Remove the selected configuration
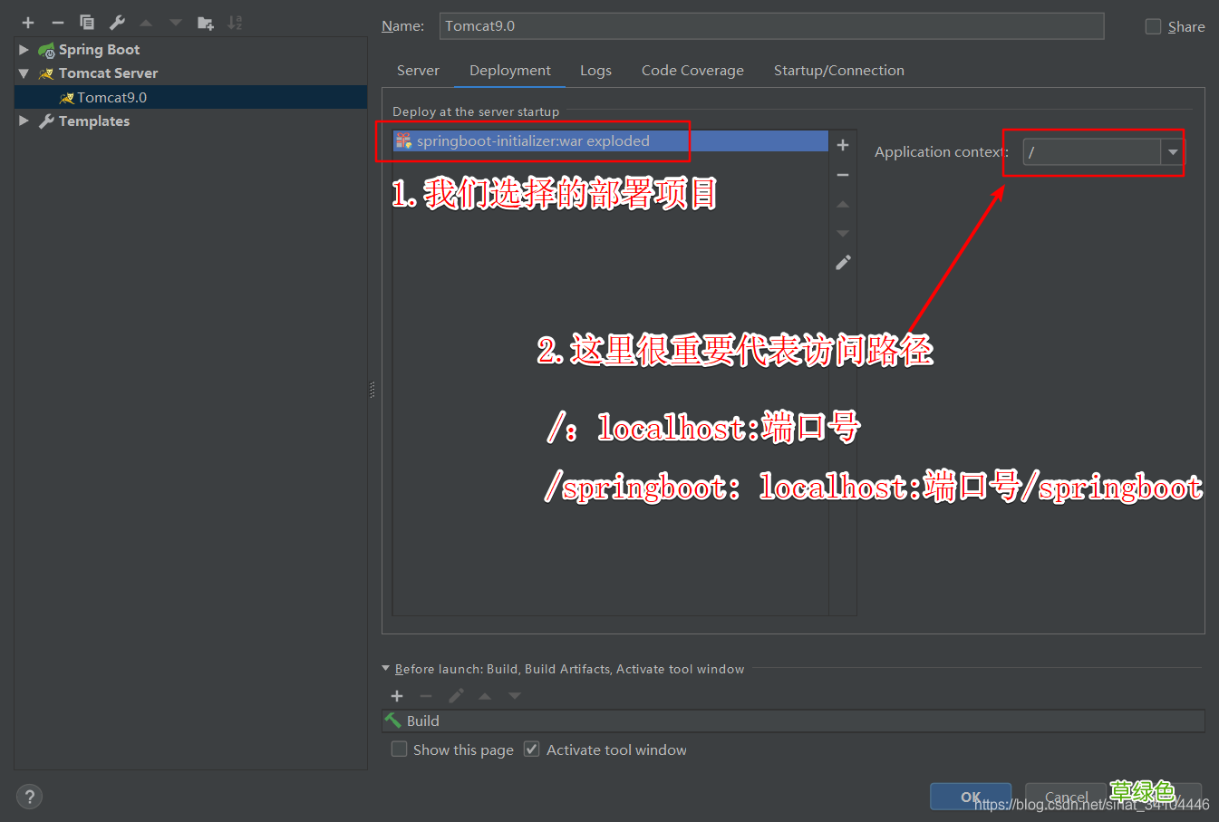The width and height of the screenshot is (1219, 822). [x=56, y=22]
